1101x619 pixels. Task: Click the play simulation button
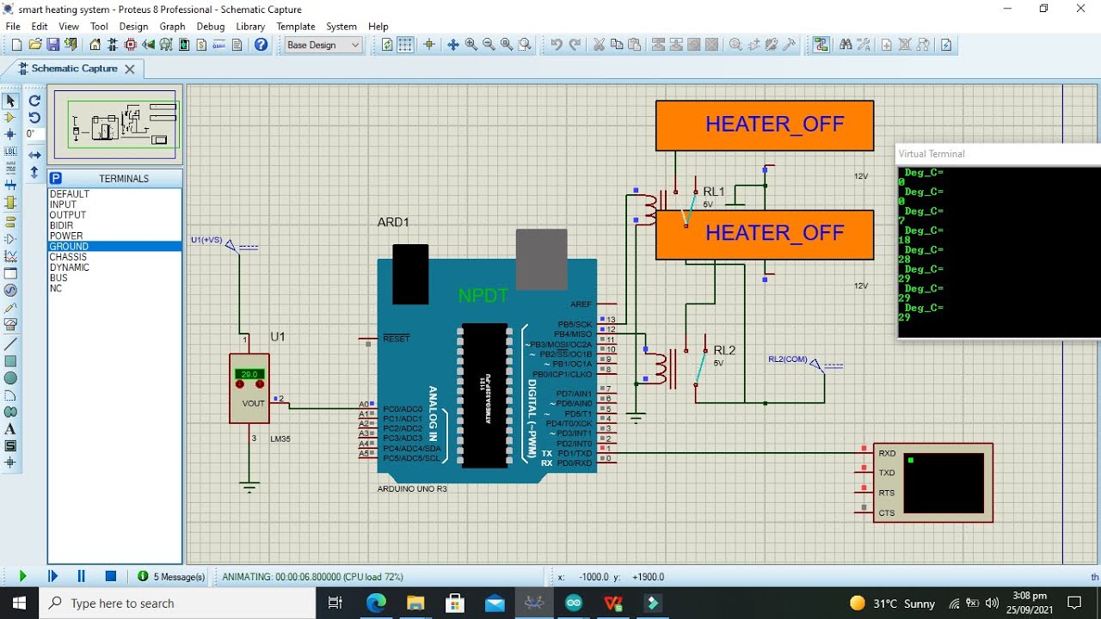(x=22, y=576)
